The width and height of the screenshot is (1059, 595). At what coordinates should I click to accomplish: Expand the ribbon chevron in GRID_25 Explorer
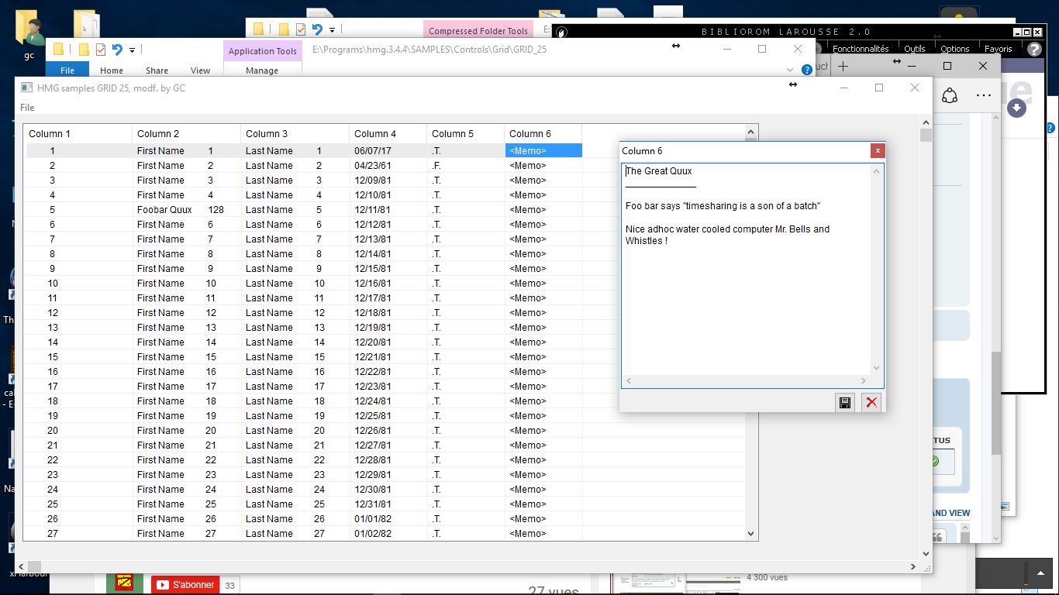click(x=791, y=70)
